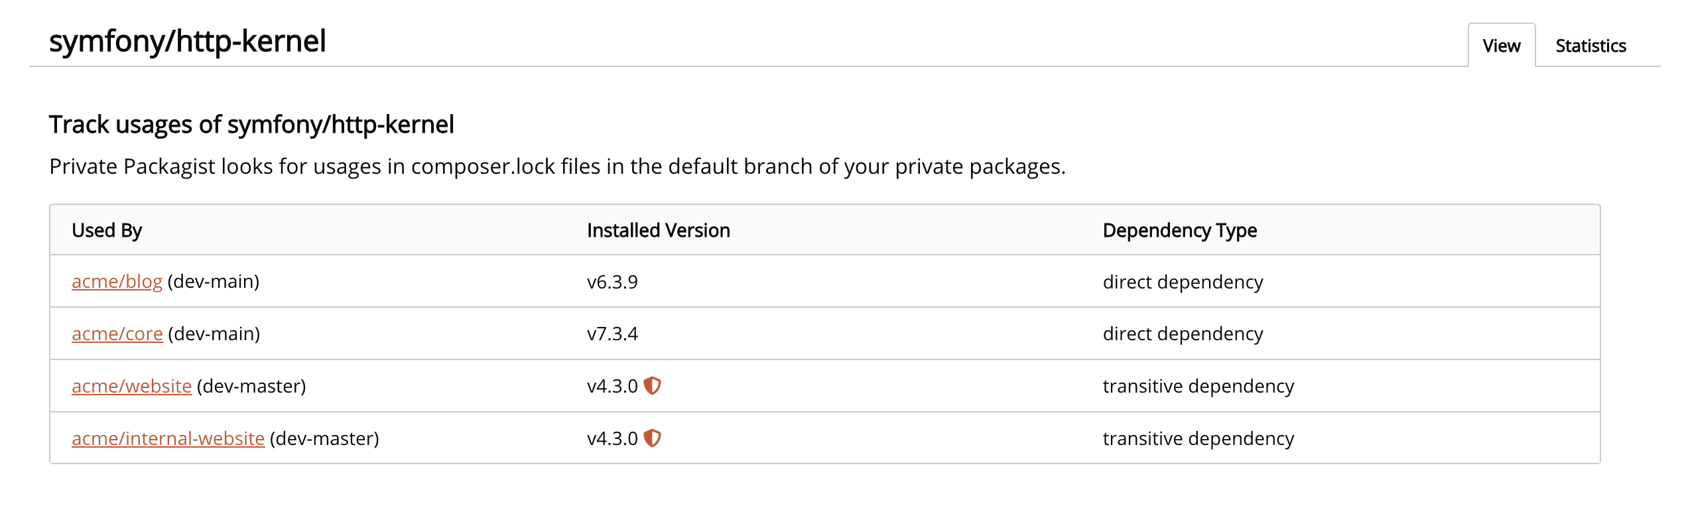Click the direct dependency label for acme/blog
This screenshot has width=1682, height=508.
1183,281
